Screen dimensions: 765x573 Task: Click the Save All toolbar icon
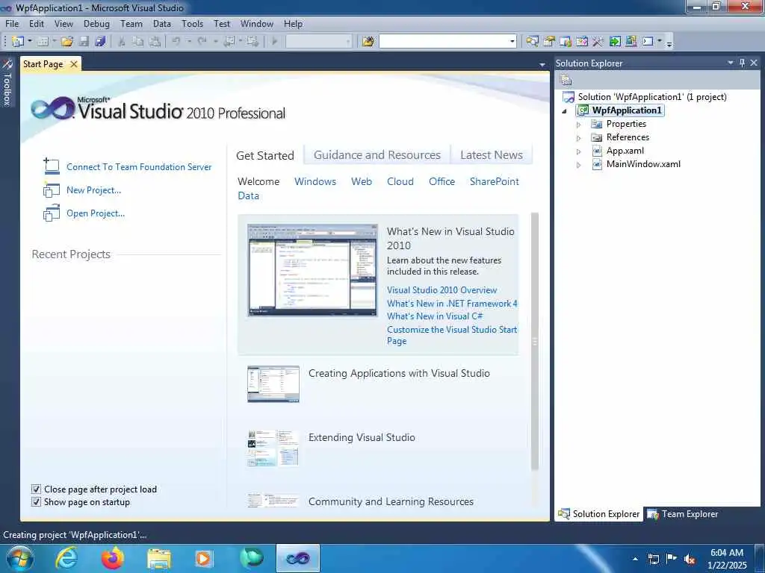(100, 42)
